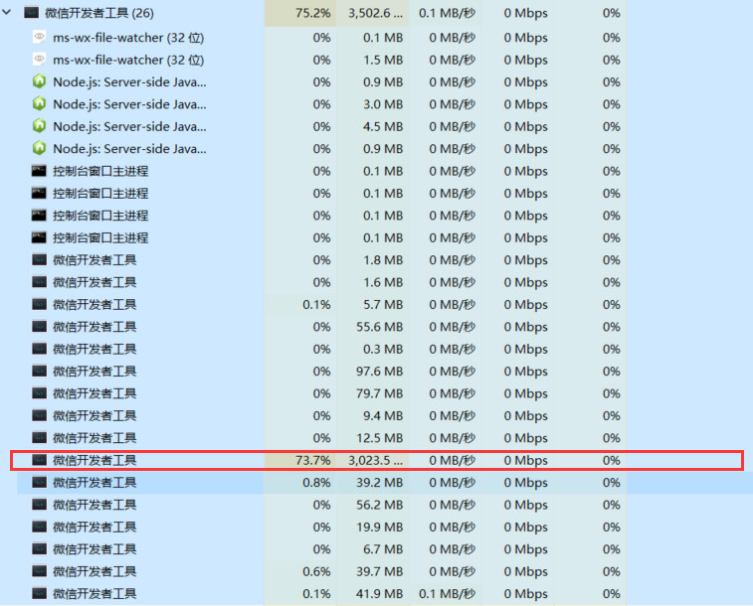Select the 39.7 MB memory cell
This screenshot has height=606, width=753.
(x=379, y=571)
